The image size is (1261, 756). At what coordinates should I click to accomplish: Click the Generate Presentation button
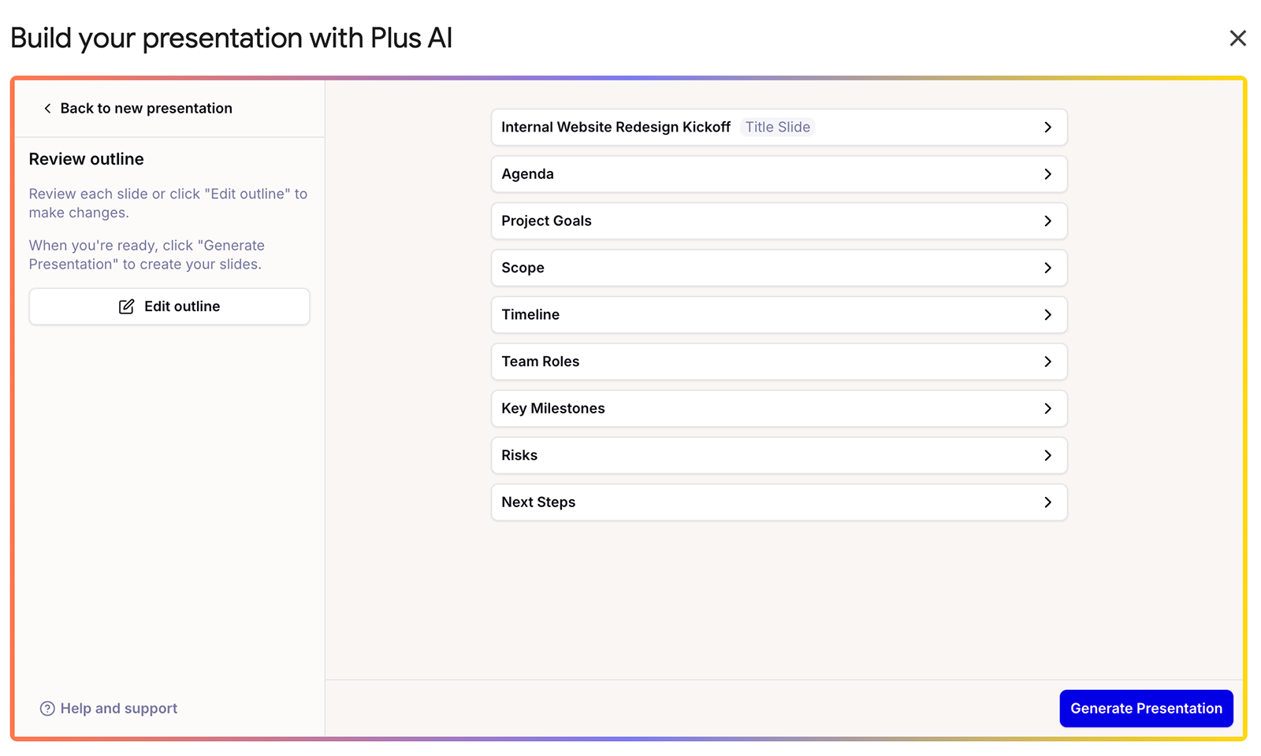click(x=1146, y=709)
